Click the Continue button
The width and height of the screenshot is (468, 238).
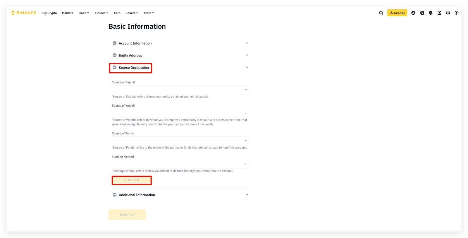pos(127,215)
